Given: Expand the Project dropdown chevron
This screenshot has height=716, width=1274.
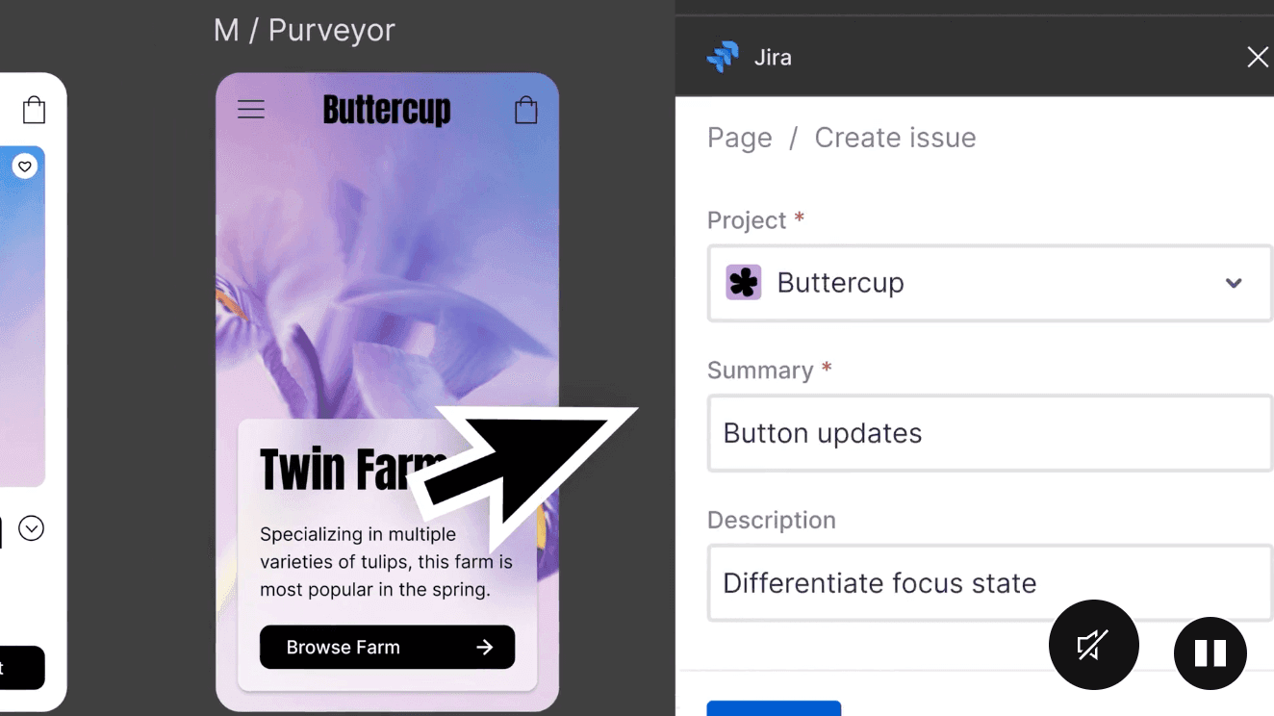Looking at the screenshot, I should tap(1234, 283).
